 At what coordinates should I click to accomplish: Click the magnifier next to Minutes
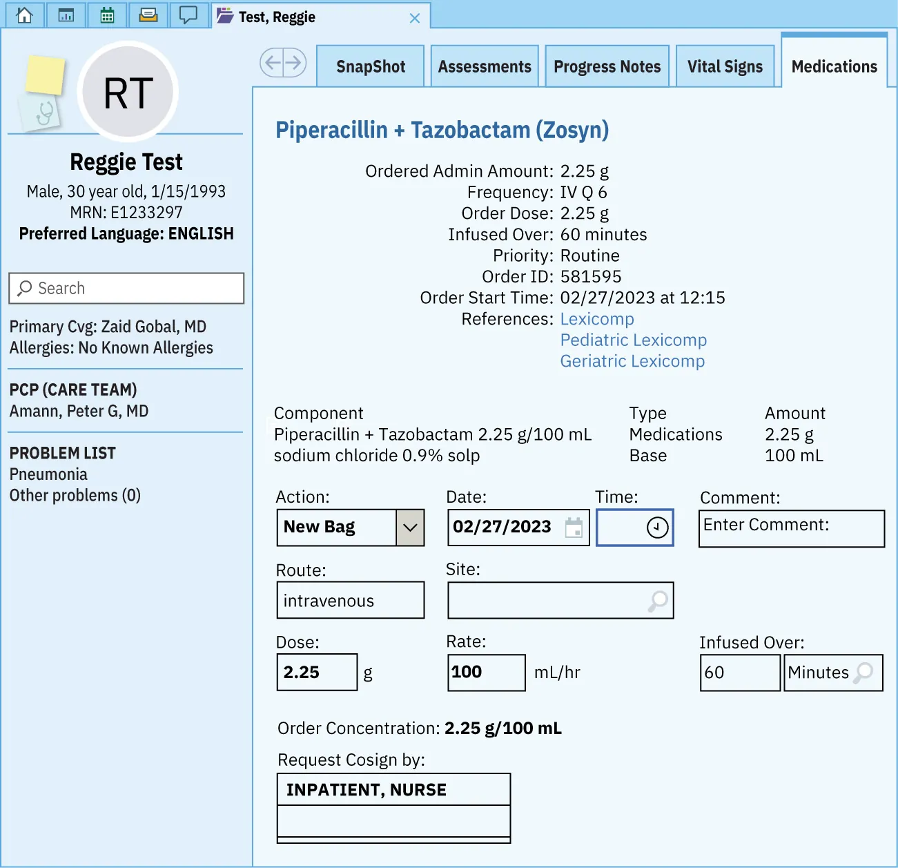[861, 672]
